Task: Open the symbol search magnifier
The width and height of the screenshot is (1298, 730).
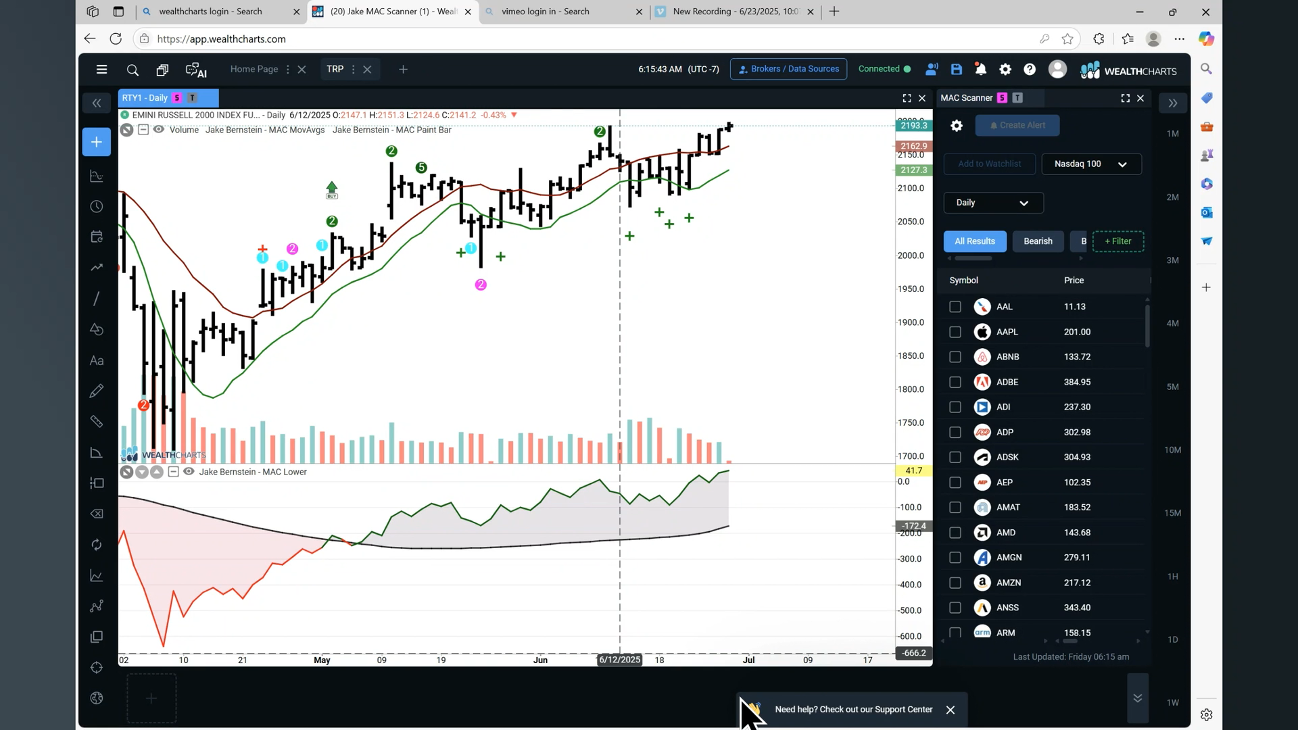Action: [x=133, y=70]
